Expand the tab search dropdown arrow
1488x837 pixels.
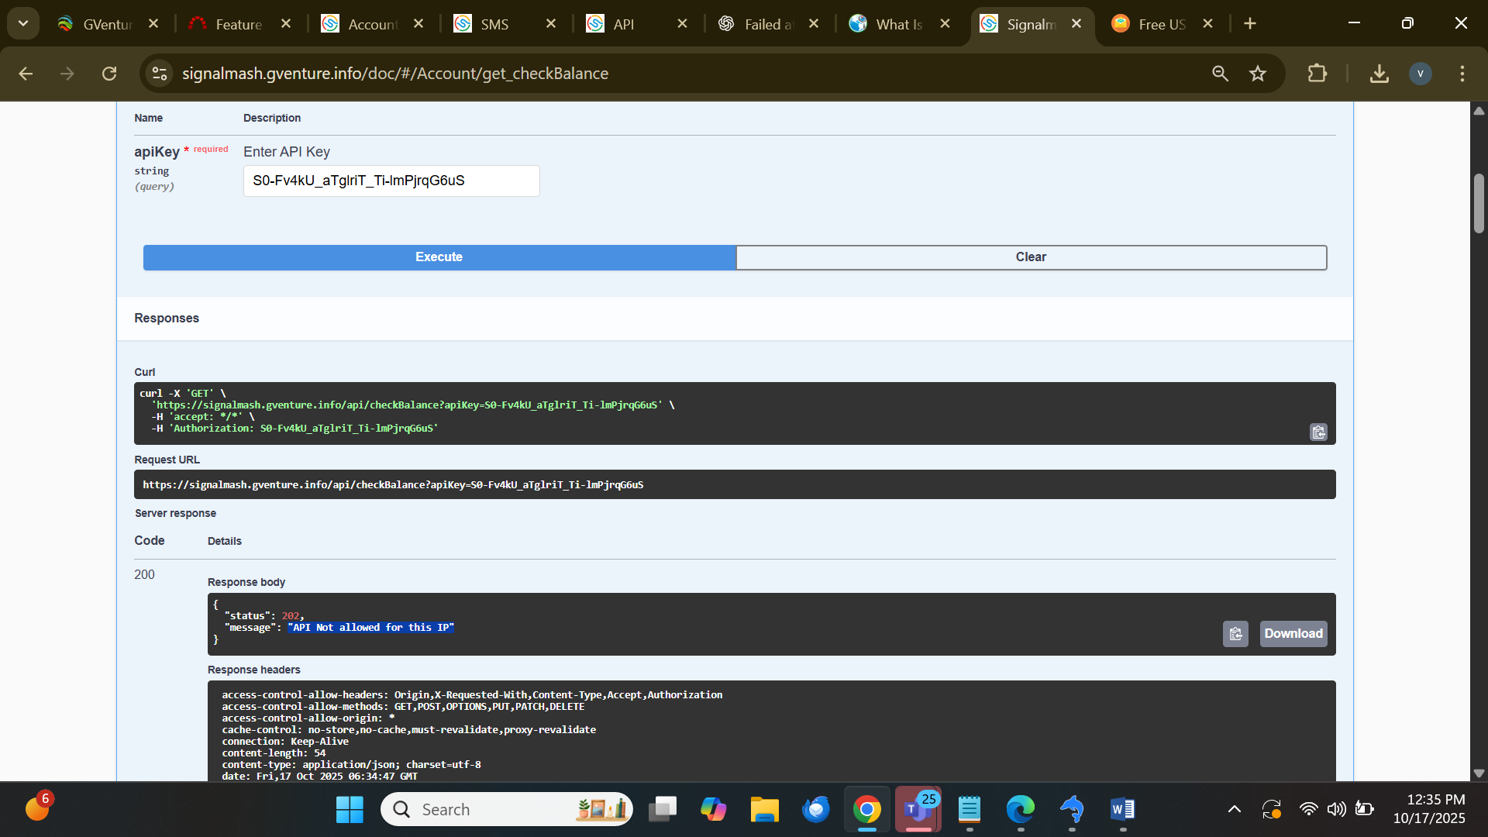click(23, 23)
